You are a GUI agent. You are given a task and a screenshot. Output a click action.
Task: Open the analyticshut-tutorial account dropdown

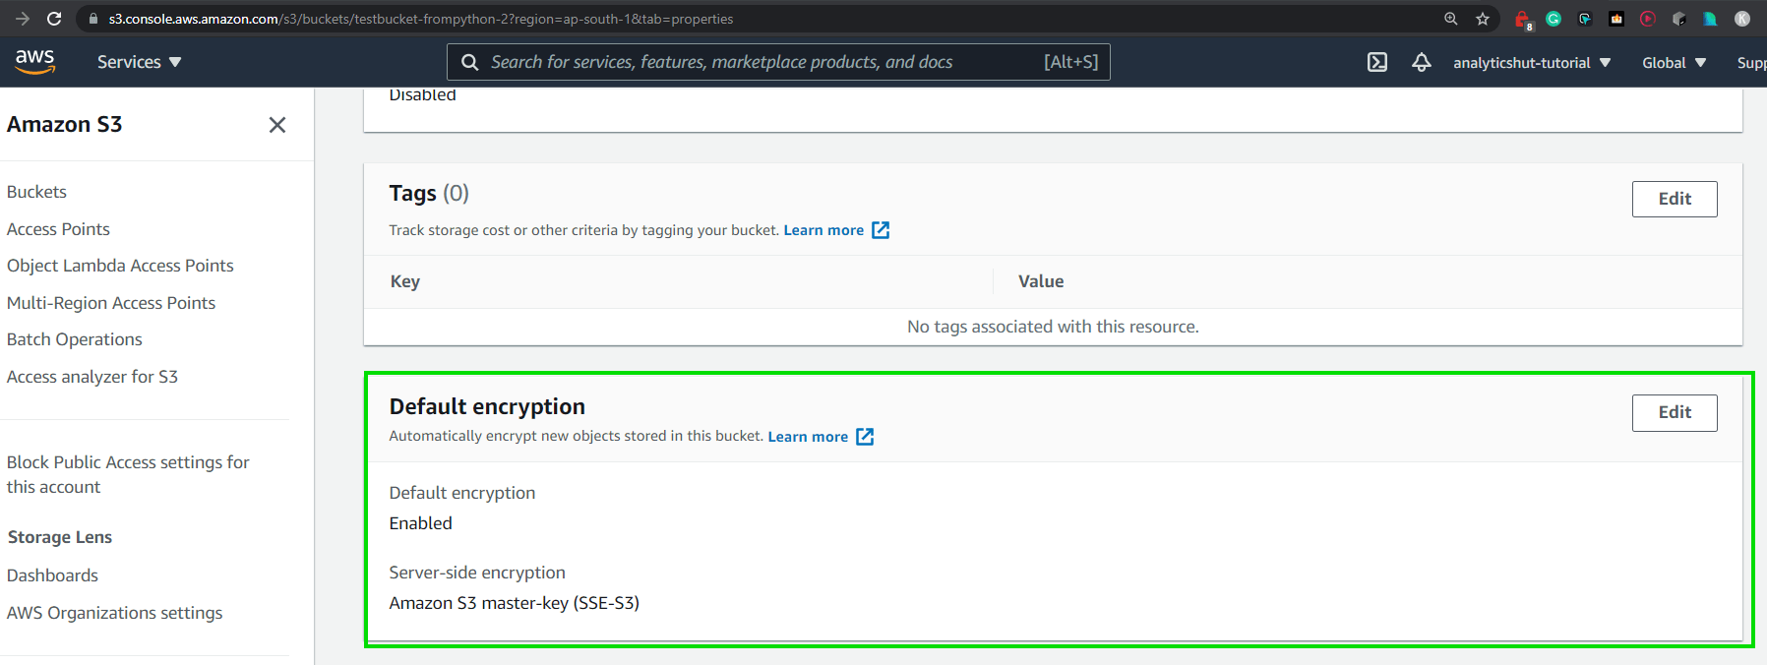[x=1532, y=62]
